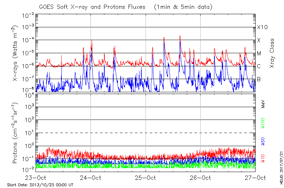
Task: Click the Start Date 2013/10/23 text
Action: pos(40,185)
